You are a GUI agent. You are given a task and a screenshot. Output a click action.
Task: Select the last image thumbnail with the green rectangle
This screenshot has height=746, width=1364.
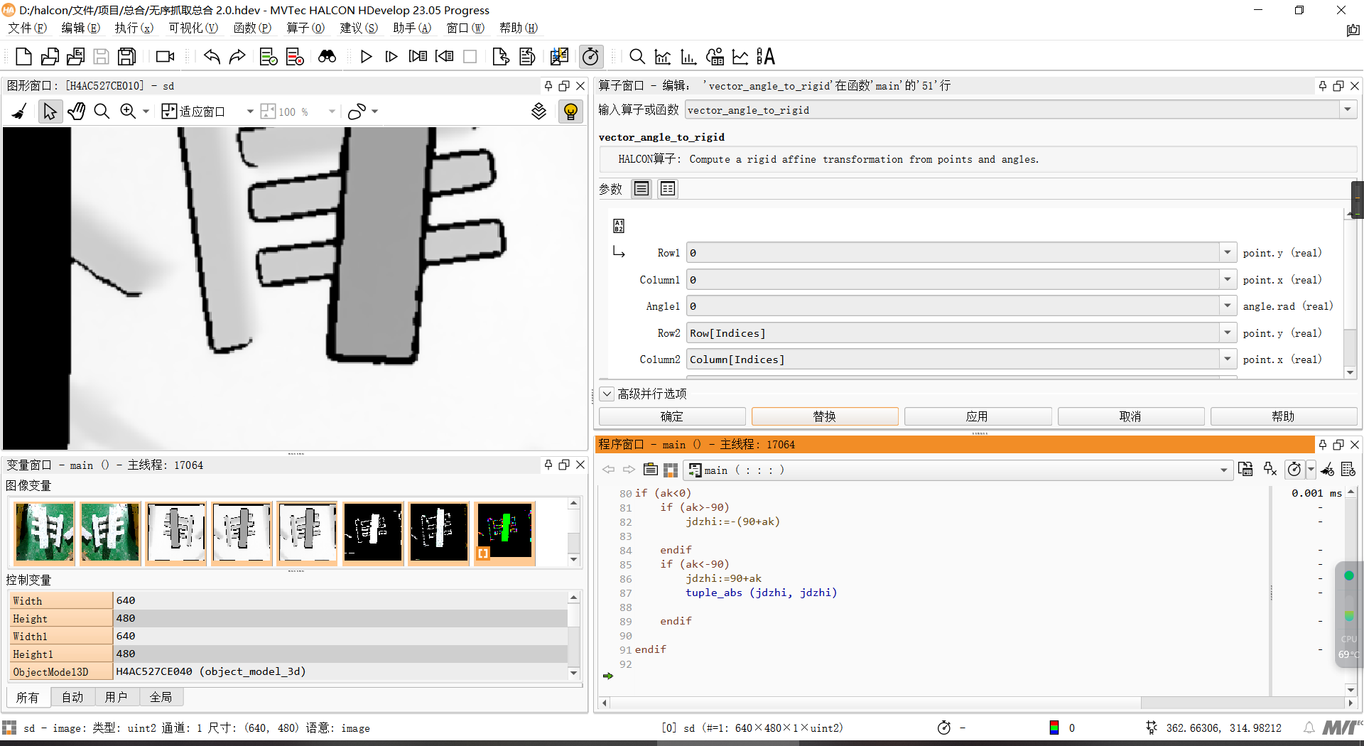(x=504, y=533)
